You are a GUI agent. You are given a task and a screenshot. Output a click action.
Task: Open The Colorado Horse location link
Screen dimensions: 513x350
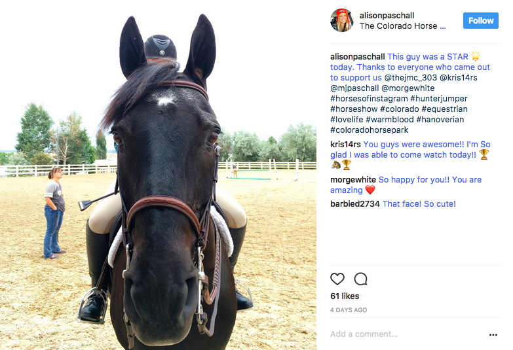click(402, 26)
